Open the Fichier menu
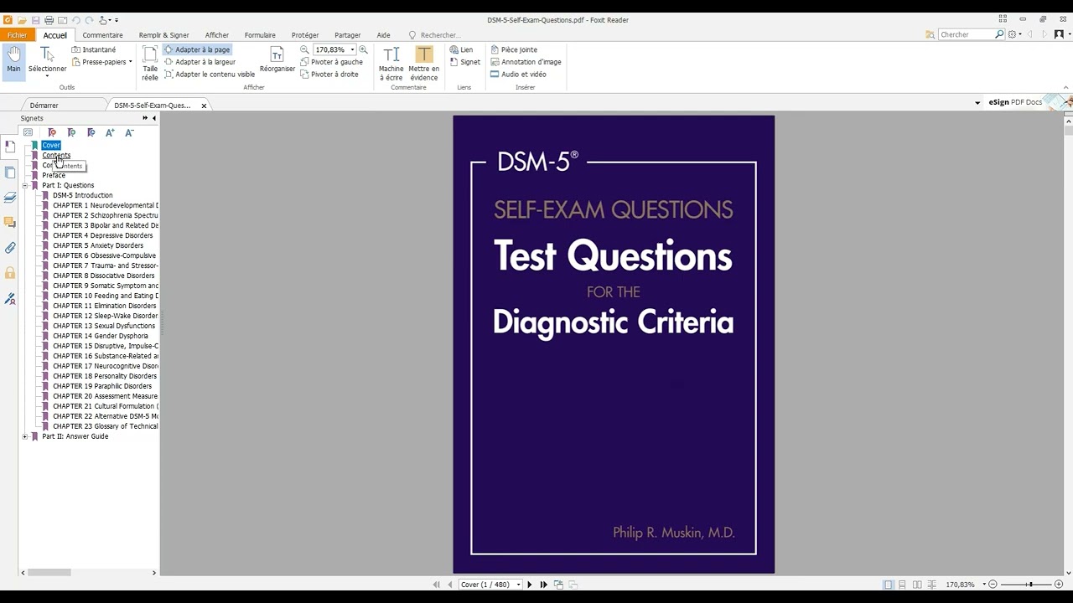 tap(17, 35)
